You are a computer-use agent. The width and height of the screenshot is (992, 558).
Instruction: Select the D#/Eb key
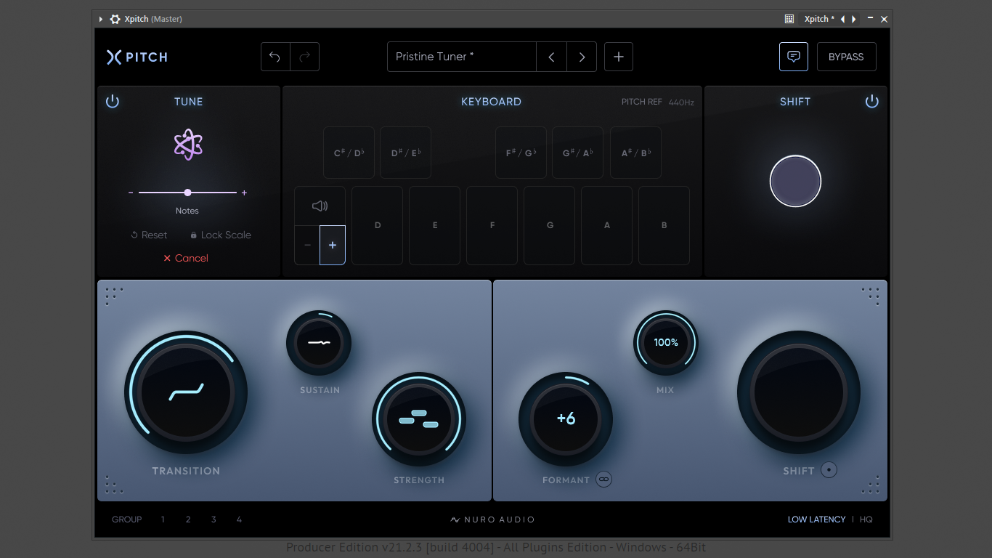click(x=405, y=153)
